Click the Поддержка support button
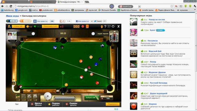The image size is (197, 111). pyautogui.click(x=113, y=104)
